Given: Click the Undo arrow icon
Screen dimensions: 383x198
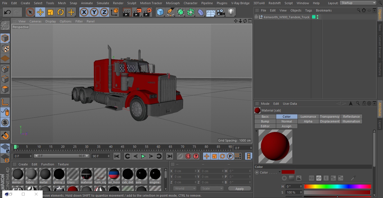Looking at the screenshot, I should pyautogui.click(x=8, y=12).
